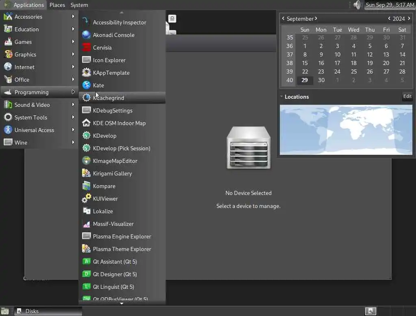Open Universal Access category

pos(39,130)
